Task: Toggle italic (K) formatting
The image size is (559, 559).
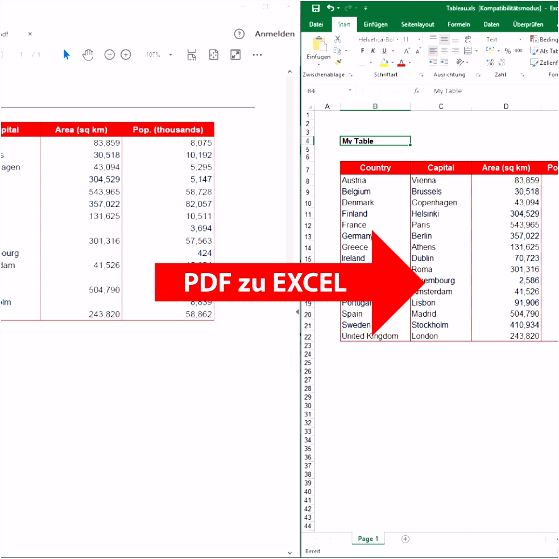Action: (x=373, y=51)
